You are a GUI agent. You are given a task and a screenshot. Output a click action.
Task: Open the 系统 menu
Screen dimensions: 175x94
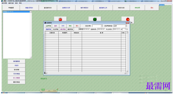(16, 3)
